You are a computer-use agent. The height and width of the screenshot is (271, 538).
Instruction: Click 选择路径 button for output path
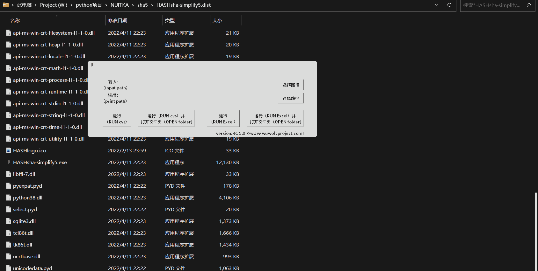point(291,98)
